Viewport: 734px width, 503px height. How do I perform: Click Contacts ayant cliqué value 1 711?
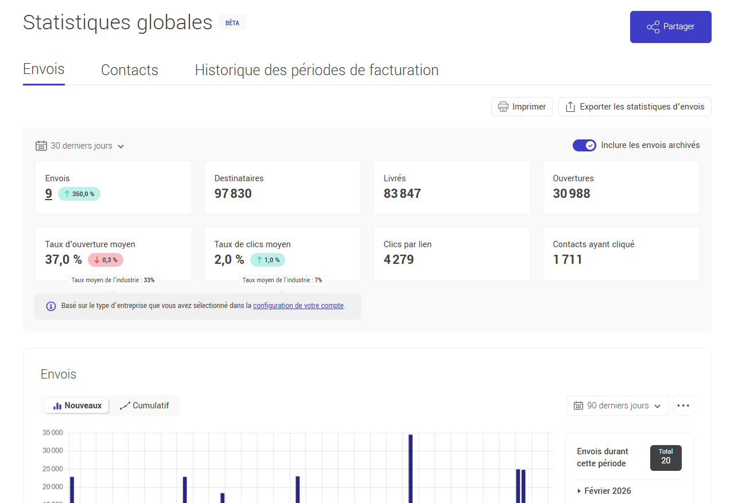[x=568, y=260]
